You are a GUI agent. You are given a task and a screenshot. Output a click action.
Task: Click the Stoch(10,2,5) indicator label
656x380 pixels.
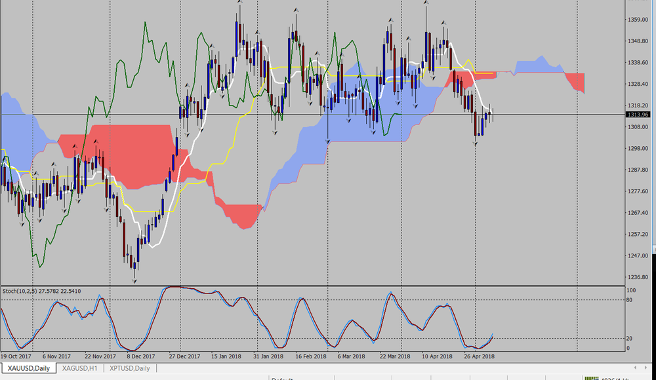coord(42,291)
